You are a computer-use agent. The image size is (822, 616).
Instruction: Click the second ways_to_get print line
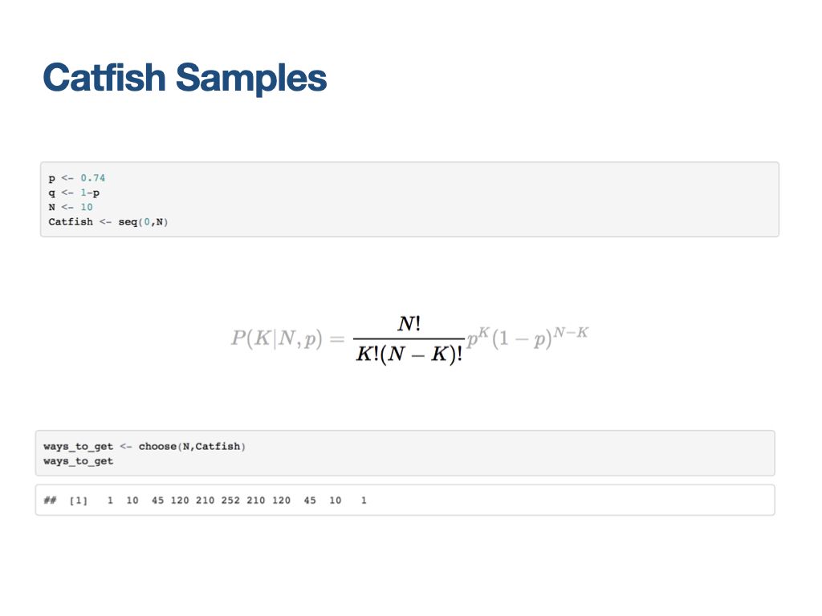(x=78, y=461)
